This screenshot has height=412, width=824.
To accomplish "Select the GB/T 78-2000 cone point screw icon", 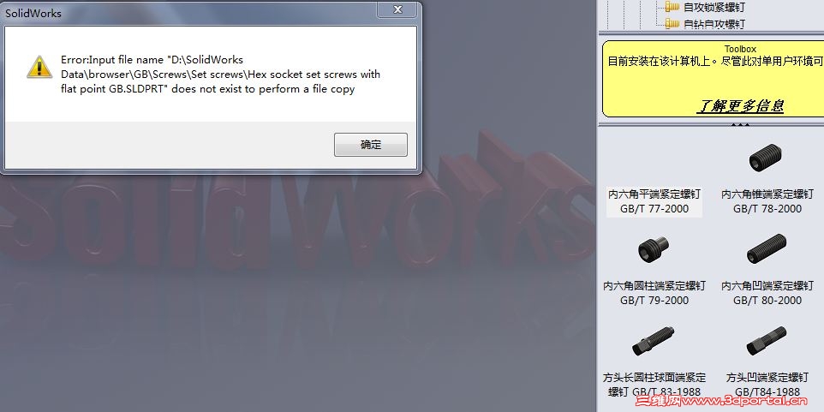I will click(x=767, y=157).
